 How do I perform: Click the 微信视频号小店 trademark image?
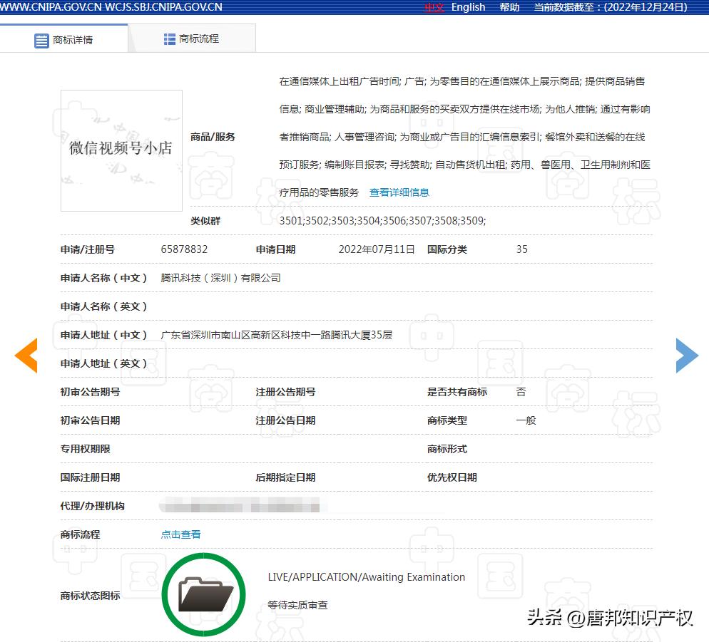tap(121, 150)
